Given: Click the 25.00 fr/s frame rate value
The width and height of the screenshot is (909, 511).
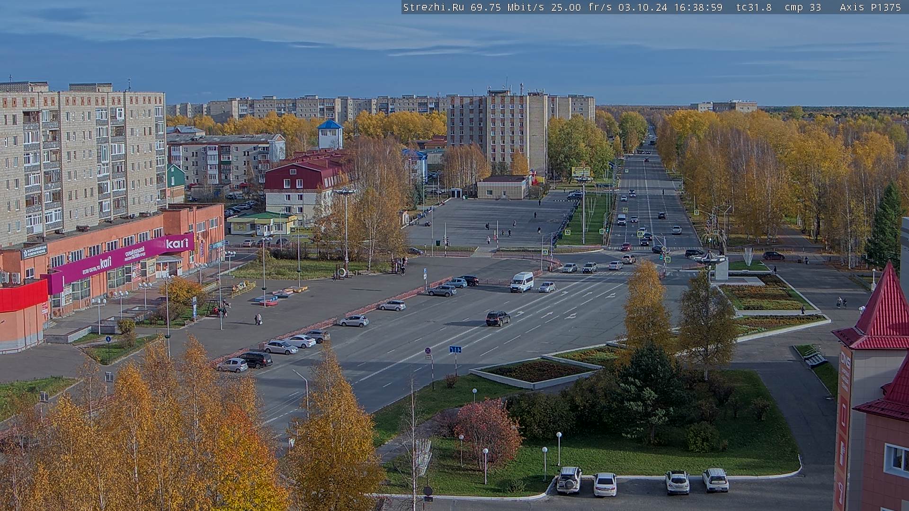Looking at the screenshot, I should pos(581,7).
